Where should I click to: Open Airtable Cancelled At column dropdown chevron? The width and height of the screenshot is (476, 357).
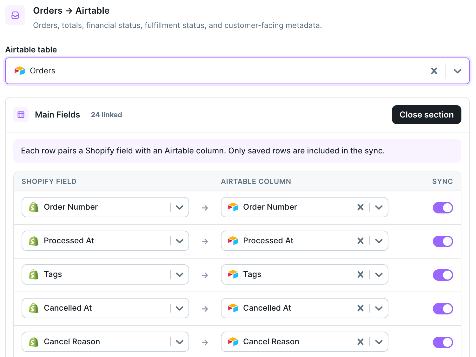click(x=379, y=308)
